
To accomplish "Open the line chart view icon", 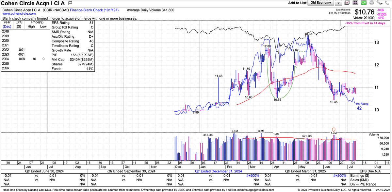I will [347, 3].
